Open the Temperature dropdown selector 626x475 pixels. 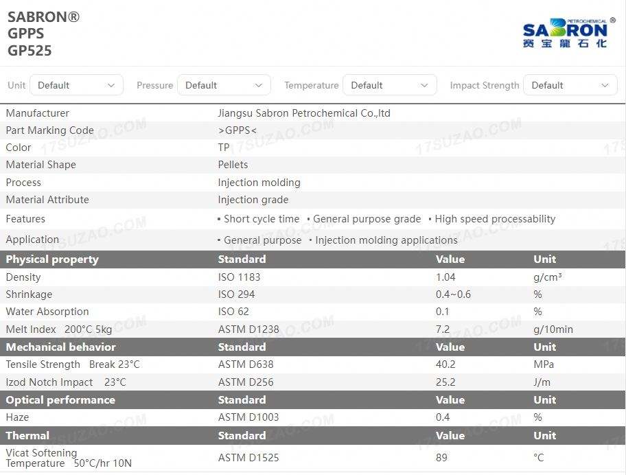tap(389, 85)
